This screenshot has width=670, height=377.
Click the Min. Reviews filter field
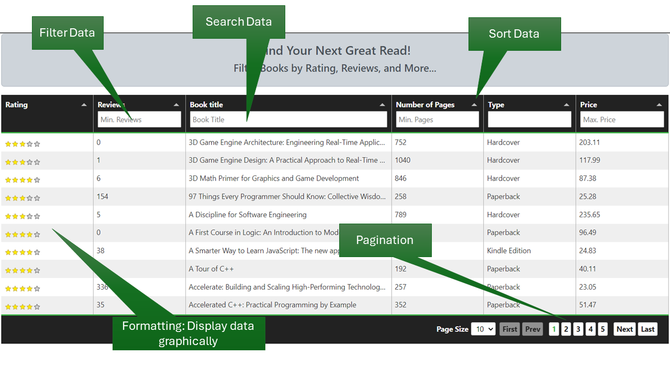139,119
